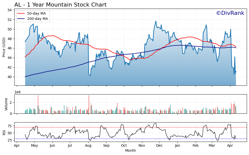Screen dimensions: 249x155
Task: Click the 25 tick on the RSI axis
Action: coord(10,140)
